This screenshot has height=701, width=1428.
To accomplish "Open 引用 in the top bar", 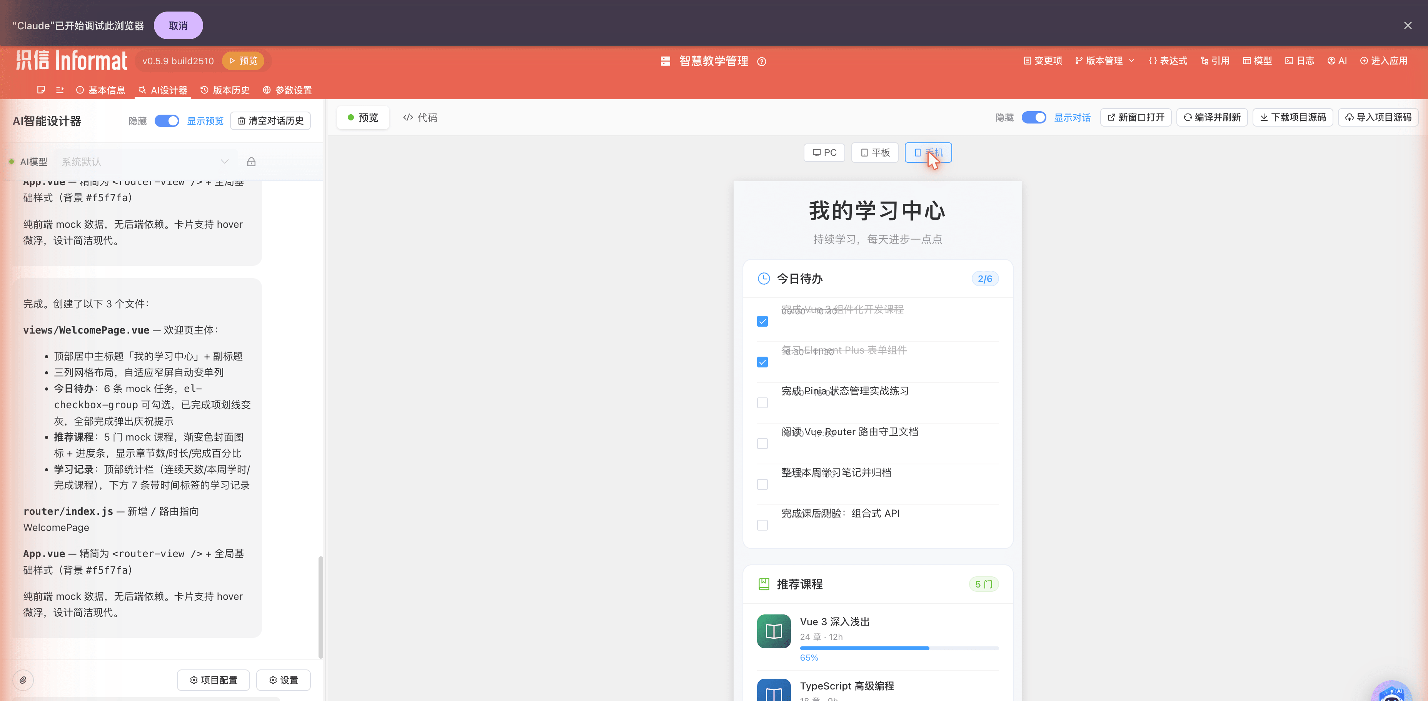I will pos(1215,61).
